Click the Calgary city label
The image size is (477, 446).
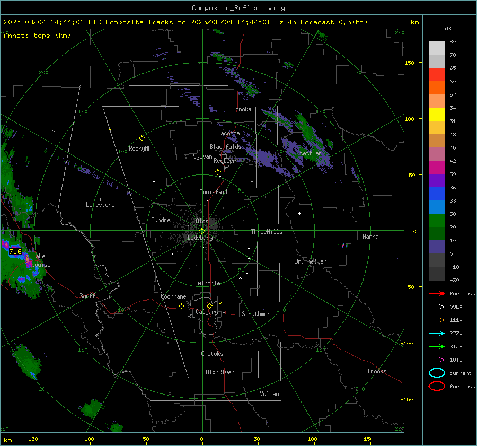pos(207,312)
